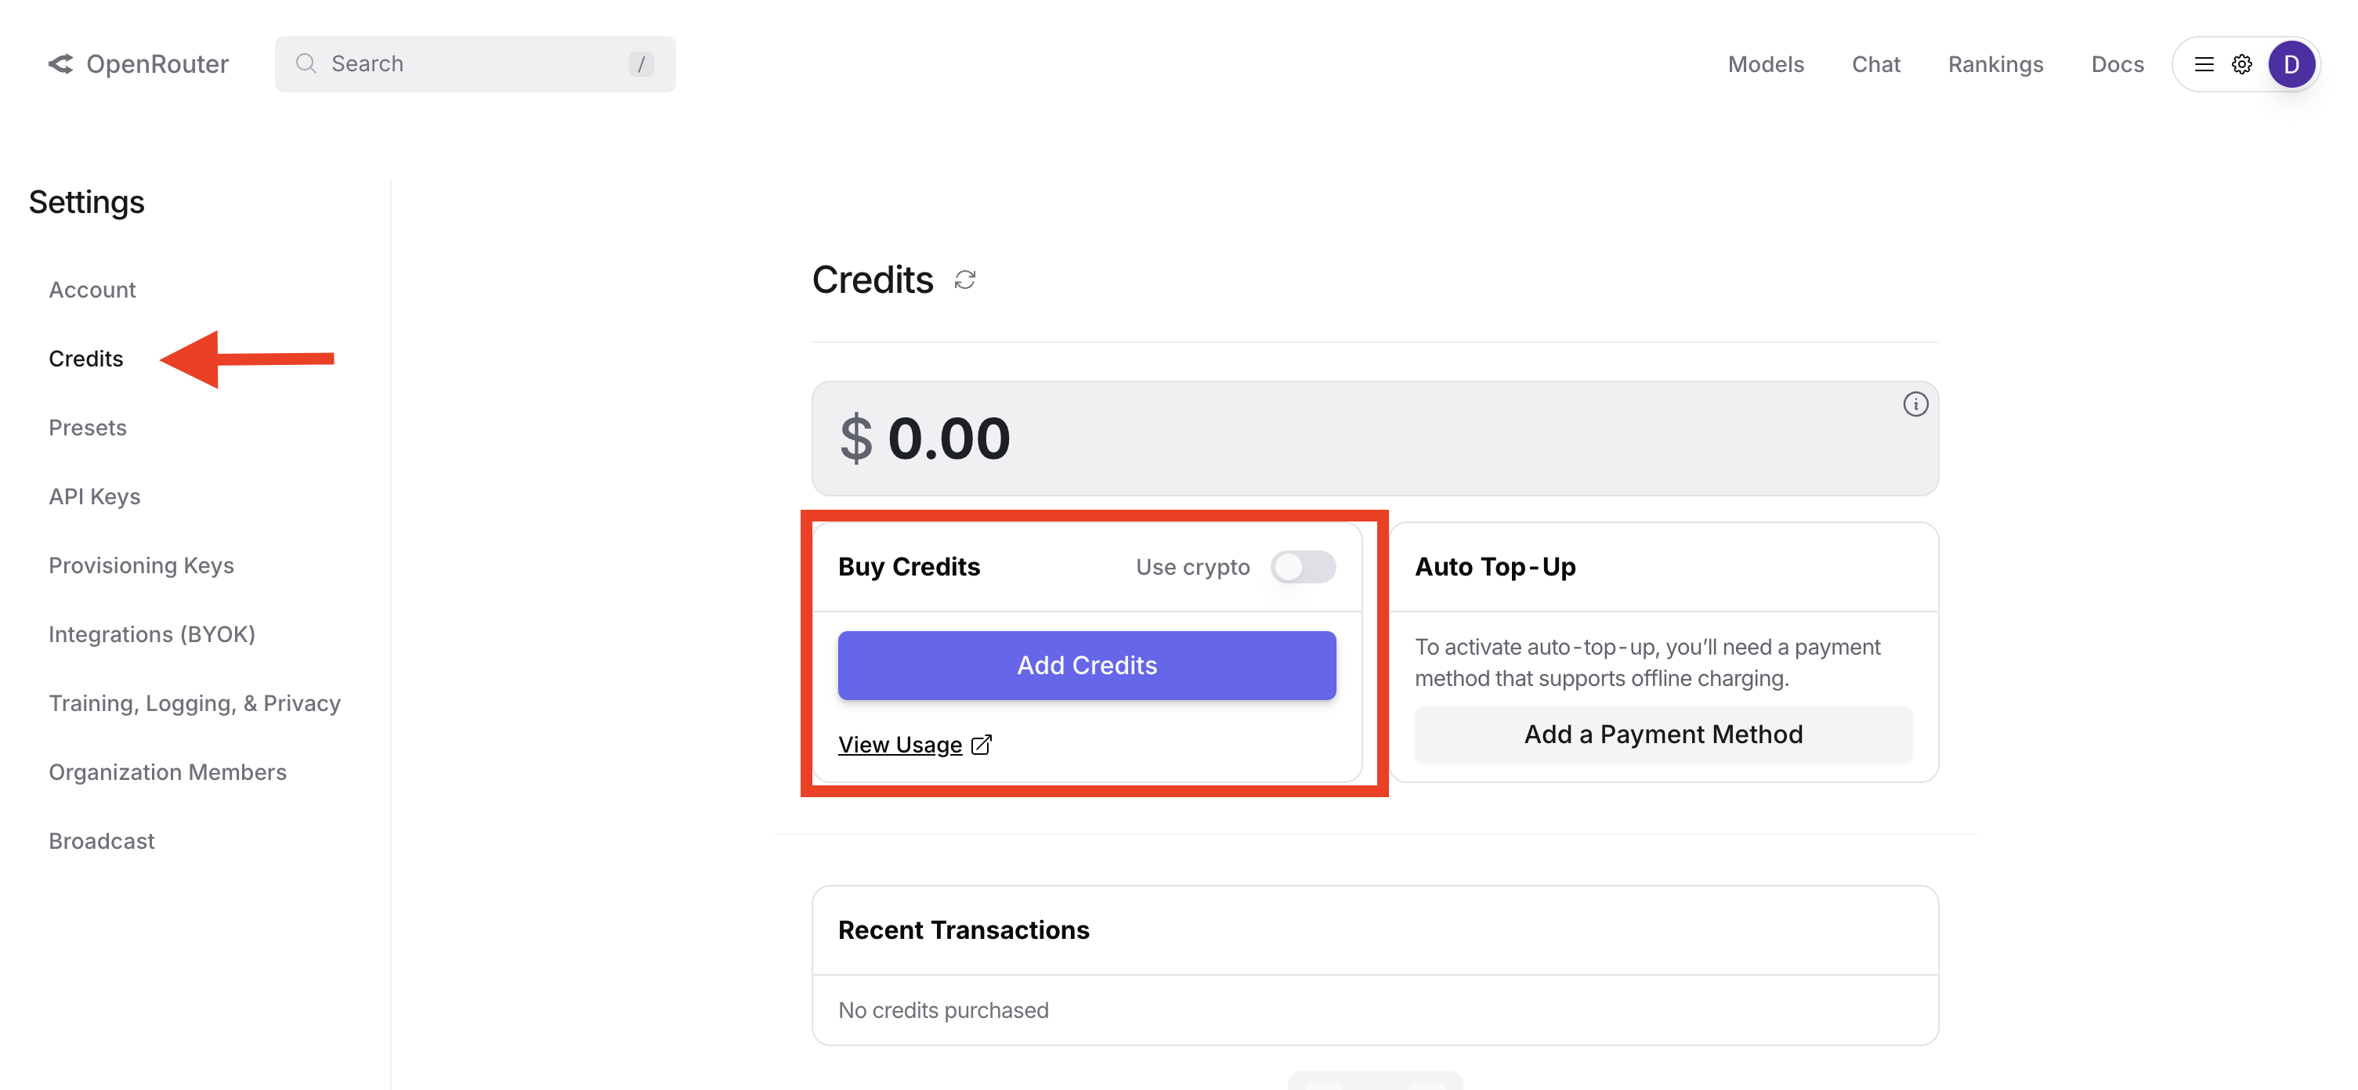The image size is (2358, 1090).
Task: Click the Add Credits button
Action: point(1087,666)
